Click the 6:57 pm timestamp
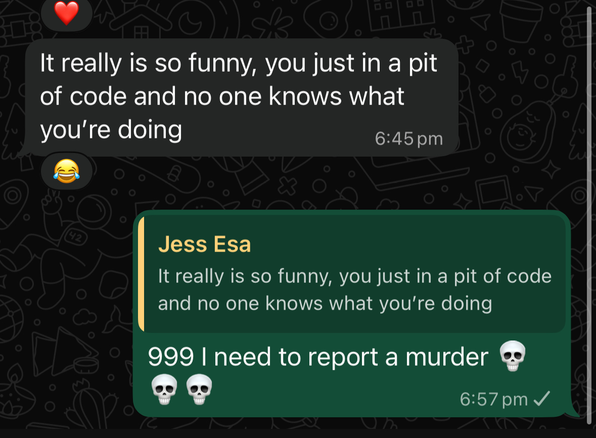 point(494,399)
